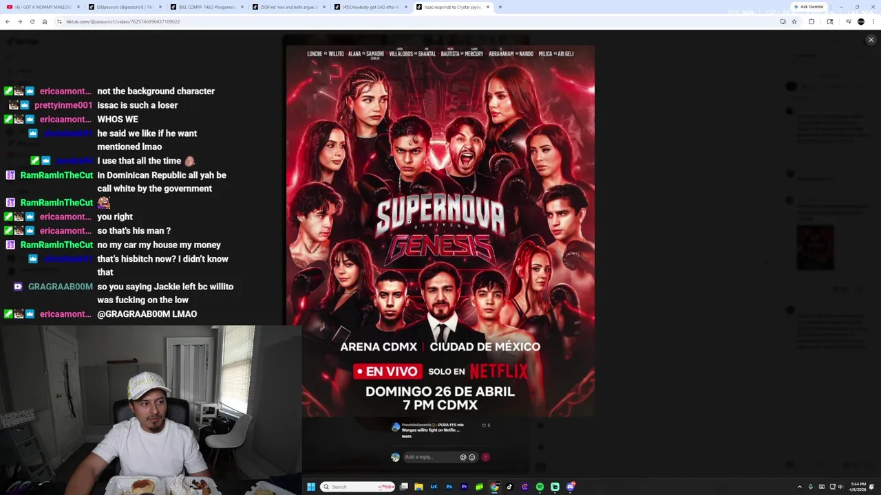Open the Chrome extensions puzzle icon
881x495 pixels.
811,21
